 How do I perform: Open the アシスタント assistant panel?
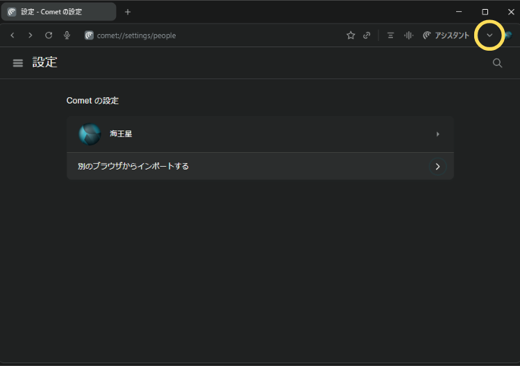pos(446,35)
